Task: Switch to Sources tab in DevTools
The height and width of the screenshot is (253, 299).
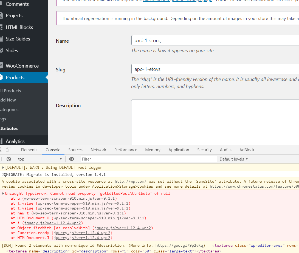Action: click(75, 150)
